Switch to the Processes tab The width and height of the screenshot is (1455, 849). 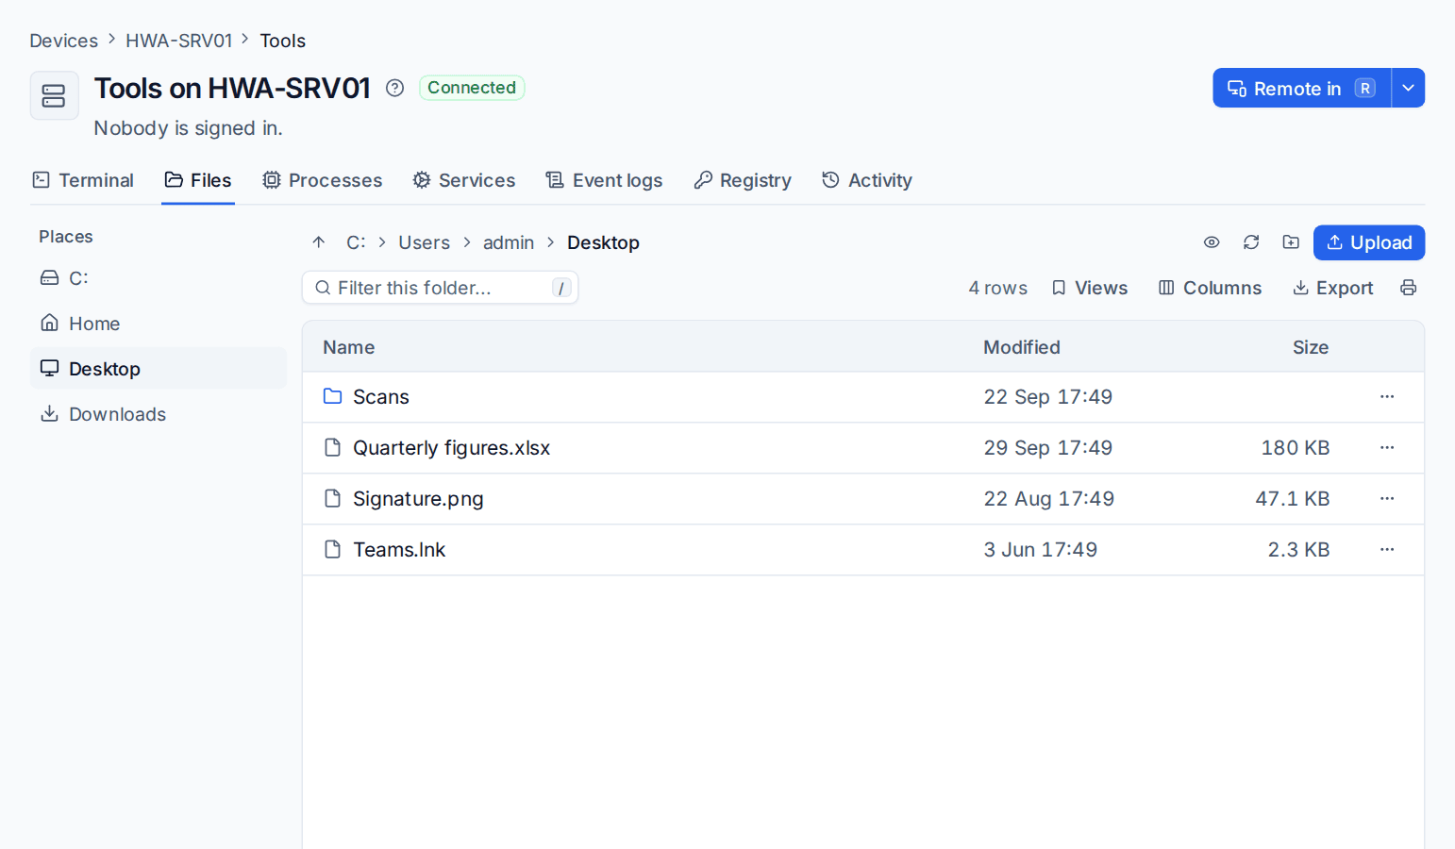pyautogui.click(x=323, y=180)
